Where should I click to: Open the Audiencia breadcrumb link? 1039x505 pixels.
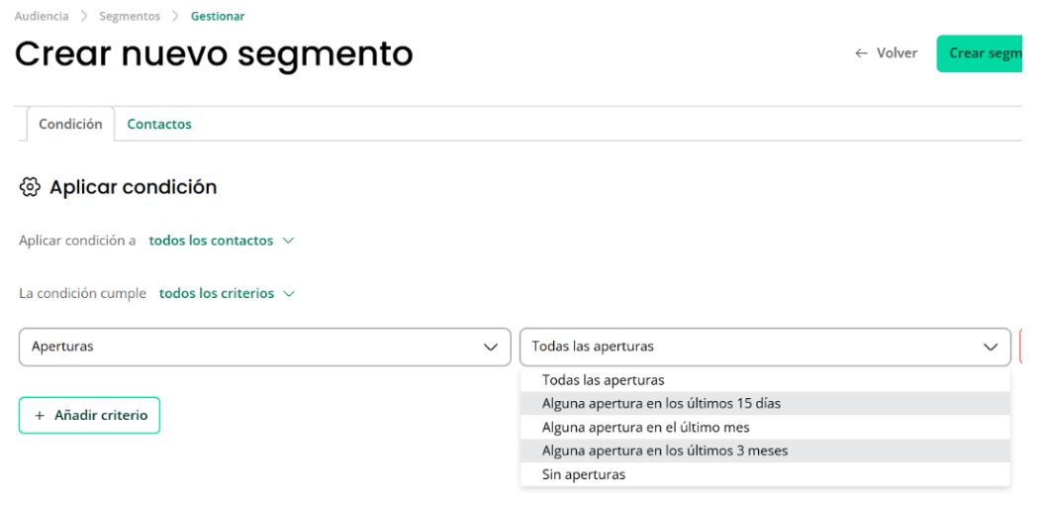(42, 16)
